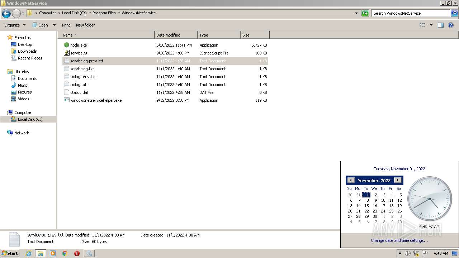Click the network connection tray icon
459x258 pixels.
click(x=416, y=253)
